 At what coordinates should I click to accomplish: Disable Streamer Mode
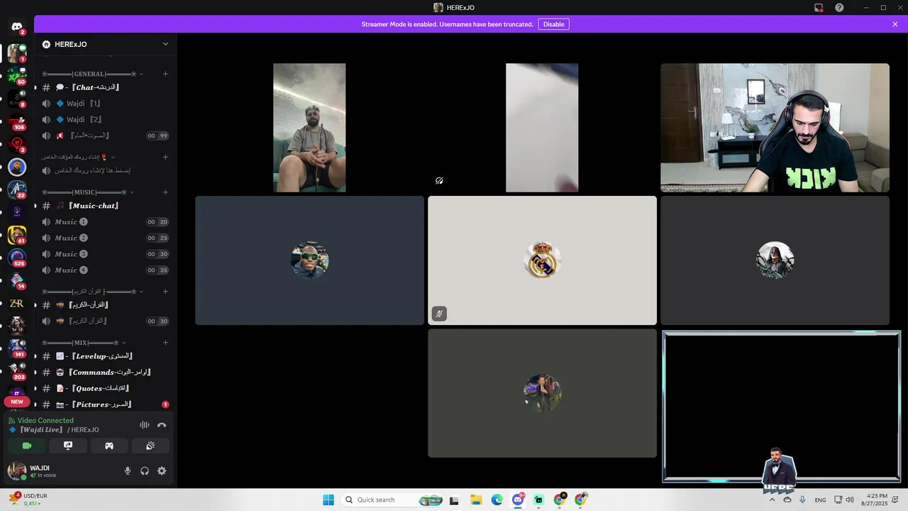[553, 24]
